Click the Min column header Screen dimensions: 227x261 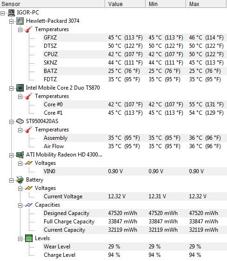pos(166,4)
